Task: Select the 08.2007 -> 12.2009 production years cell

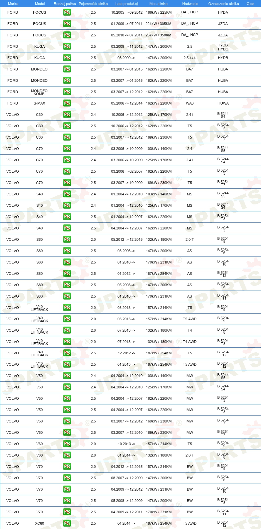Action: click(x=127, y=478)
